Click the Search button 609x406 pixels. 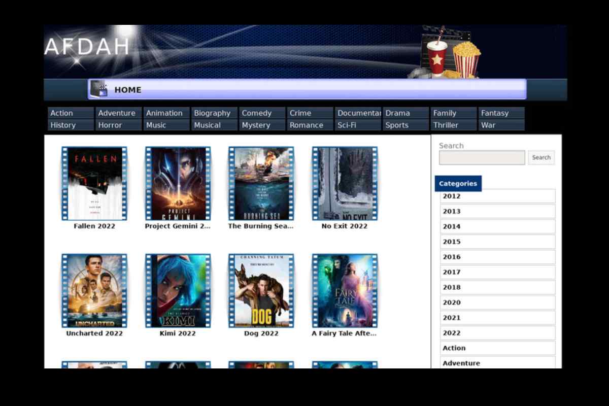[542, 157]
